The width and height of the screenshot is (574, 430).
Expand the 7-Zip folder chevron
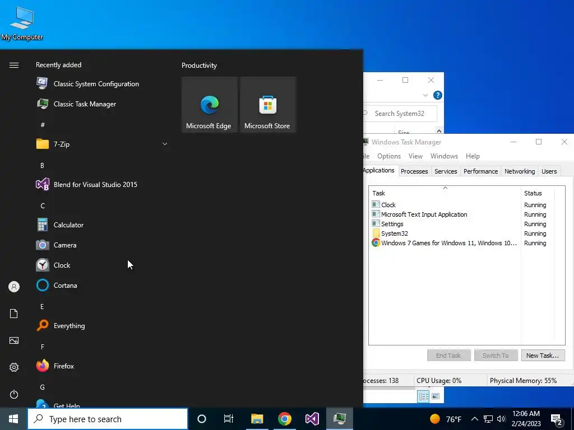click(x=165, y=144)
